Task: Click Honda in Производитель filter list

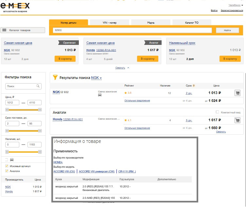Action: (9, 191)
